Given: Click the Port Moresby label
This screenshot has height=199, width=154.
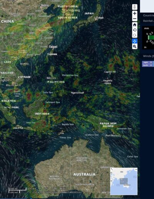Looking at the screenshot, I should point(114,135).
